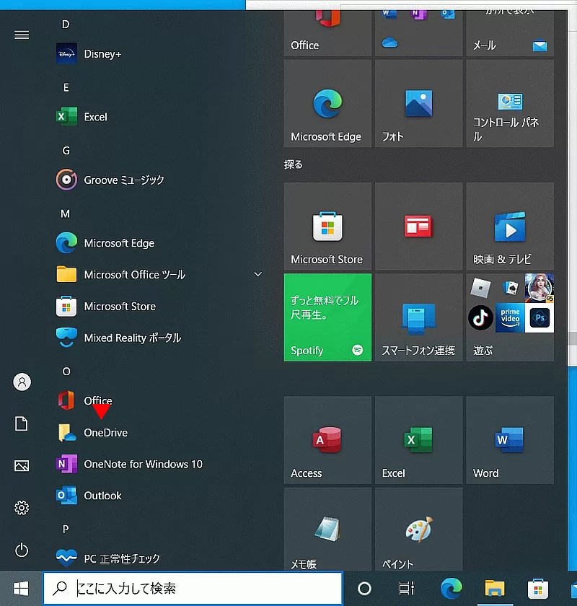This screenshot has width=577, height=606.
Task: Open Microsoft Edge from the taskbar
Action: tap(451, 588)
